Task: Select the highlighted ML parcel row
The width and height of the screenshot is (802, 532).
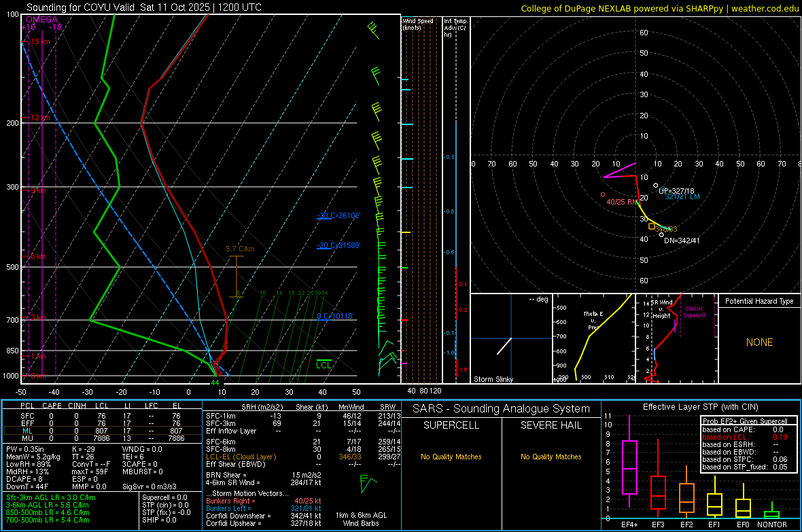Action: coord(103,431)
